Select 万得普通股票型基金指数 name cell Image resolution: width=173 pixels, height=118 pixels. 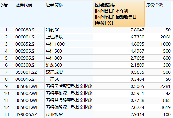click(x=69, y=100)
